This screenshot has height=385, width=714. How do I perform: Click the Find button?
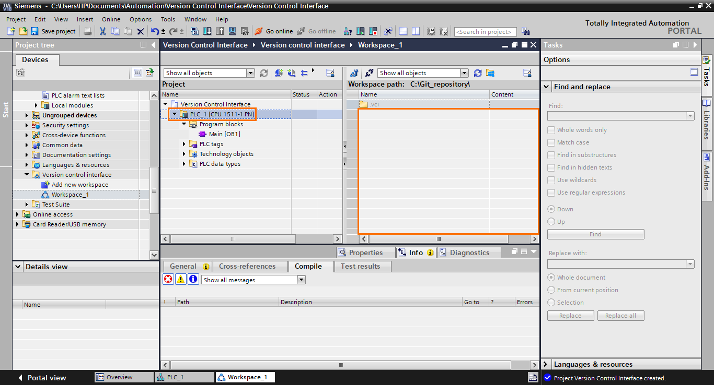click(595, 234)
